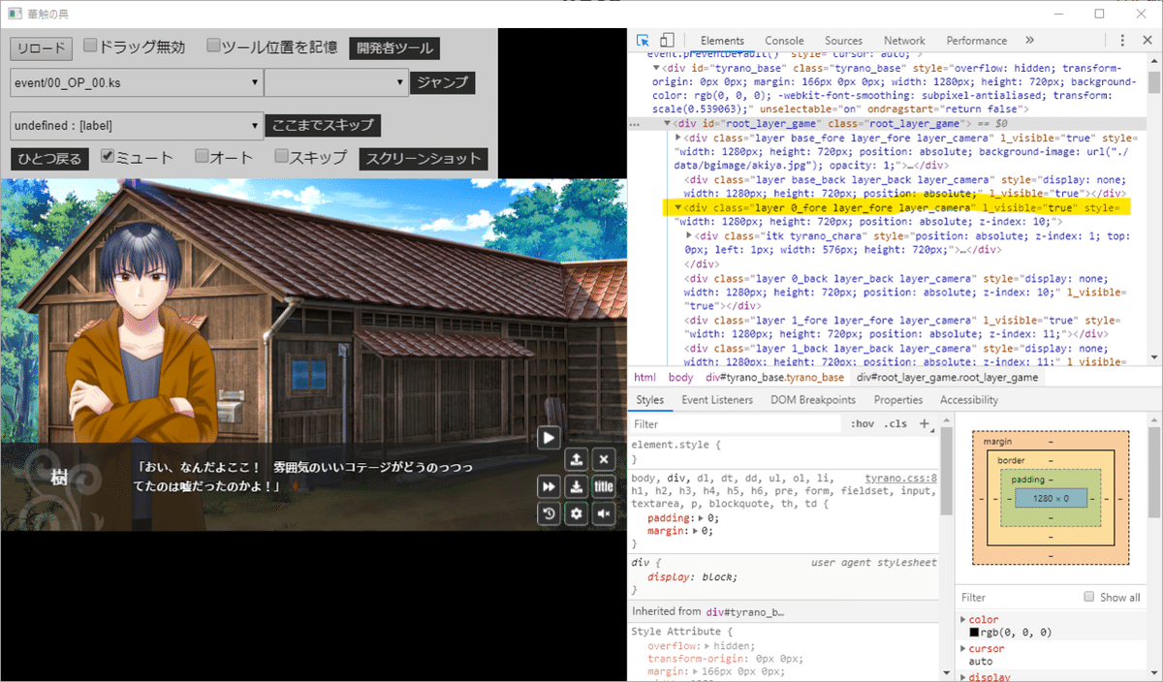
Task: Enable the スキップ checkbox
Action: point(281,156)
